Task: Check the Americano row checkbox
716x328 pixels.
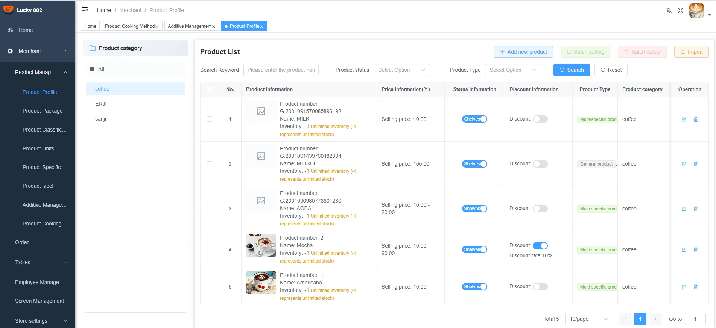Action: (x=210, y=287)
